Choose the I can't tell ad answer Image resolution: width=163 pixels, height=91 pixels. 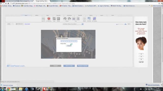(141, 62)
